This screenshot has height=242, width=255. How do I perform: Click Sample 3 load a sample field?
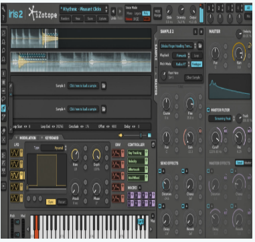[x=83, y=86]
